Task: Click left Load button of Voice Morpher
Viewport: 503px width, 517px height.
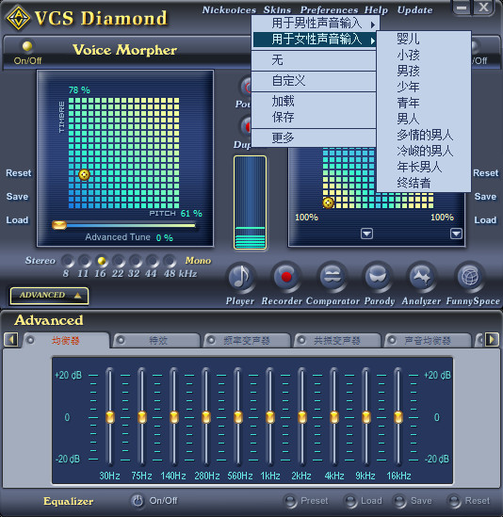Action: [x=17, y=220]
